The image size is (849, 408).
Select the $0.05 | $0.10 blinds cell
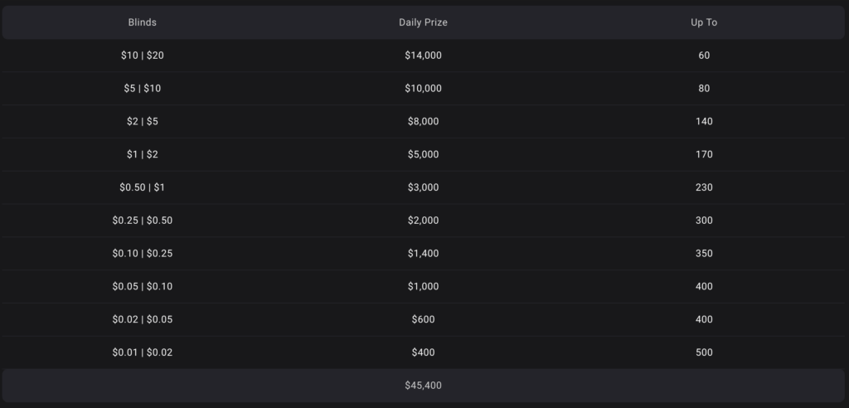click(143, 287)
